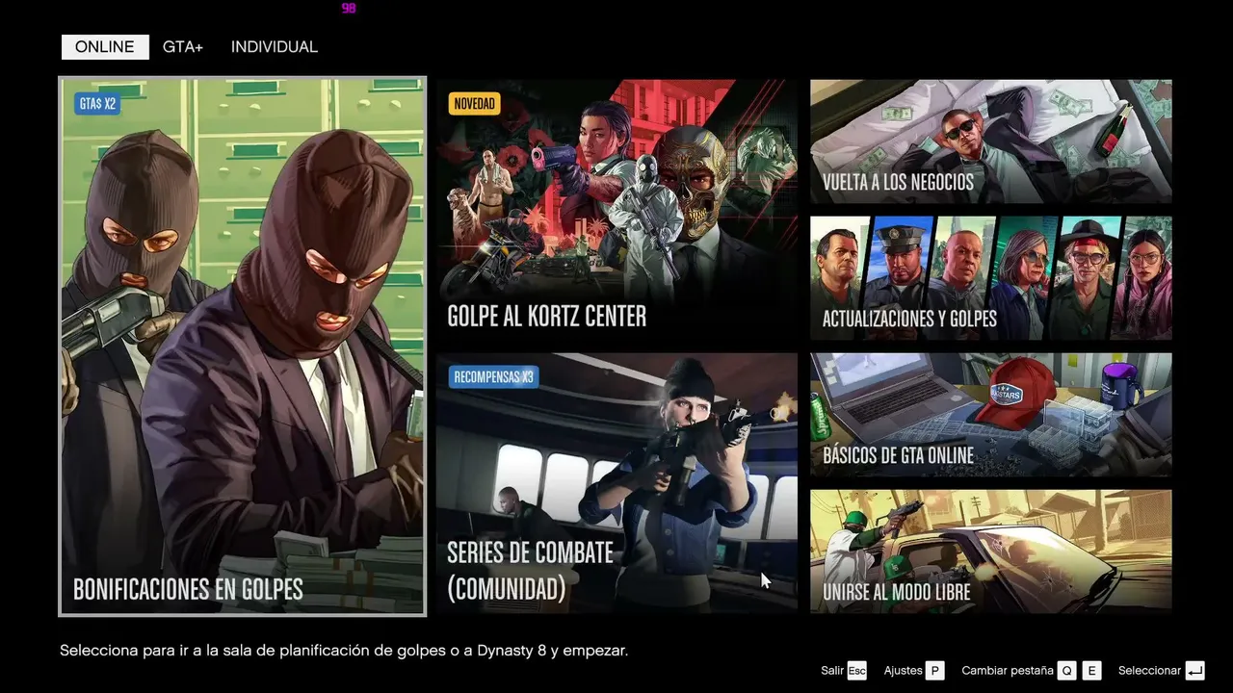Switch to the ONLINE tab
1233x693 pixels.
(105, 47)
